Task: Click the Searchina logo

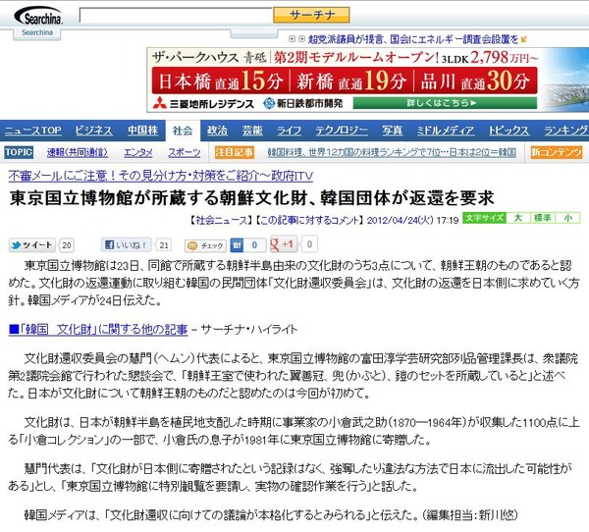Action: click(x=38, y=16)
